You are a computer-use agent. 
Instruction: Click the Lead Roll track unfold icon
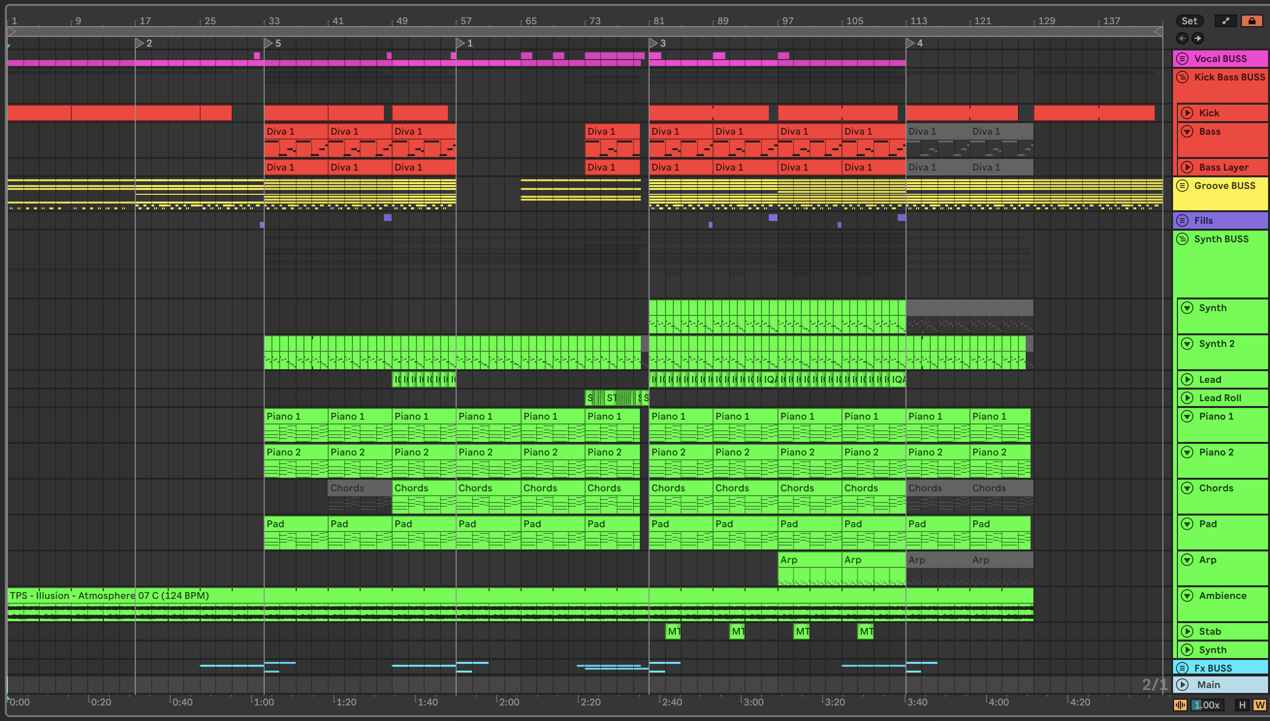coord(1187,398)
